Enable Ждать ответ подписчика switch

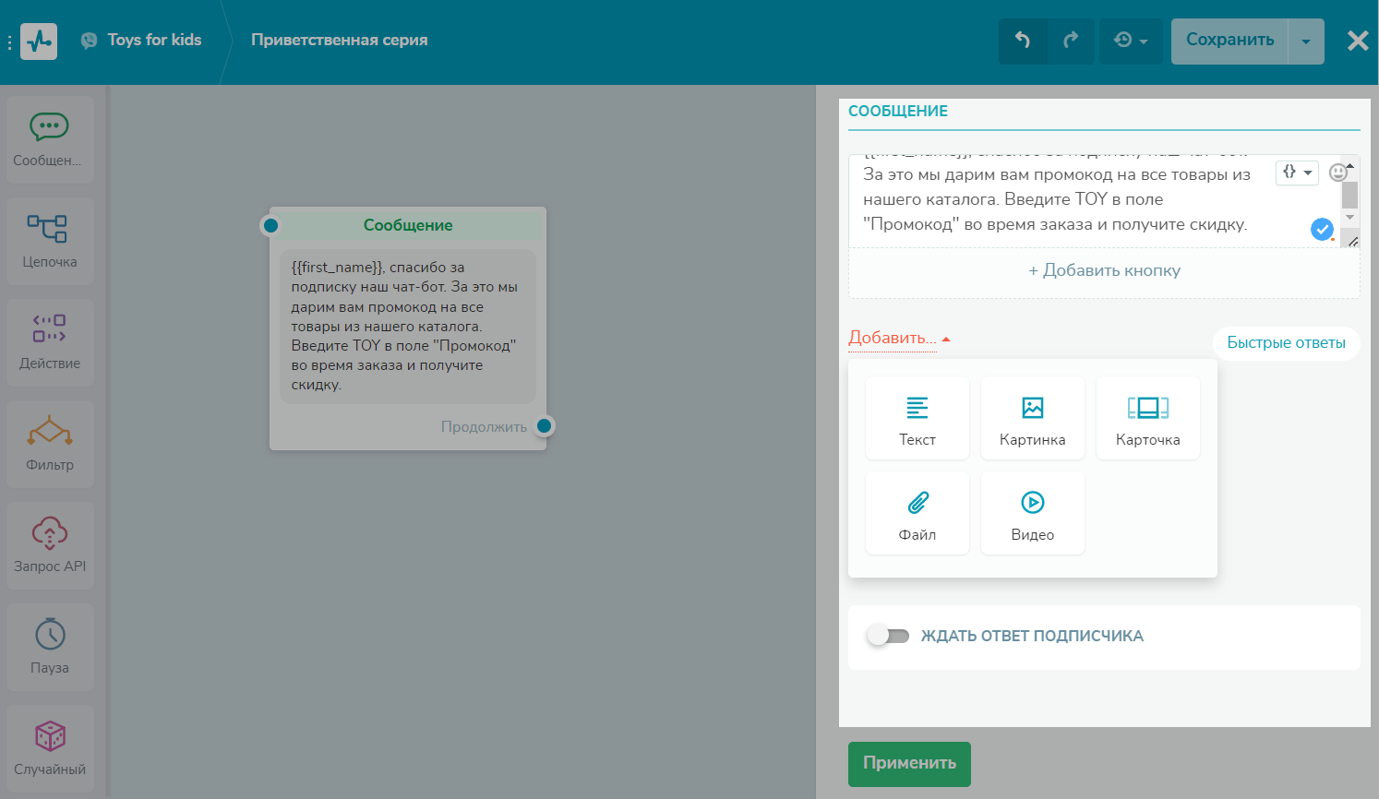point(889,636)
